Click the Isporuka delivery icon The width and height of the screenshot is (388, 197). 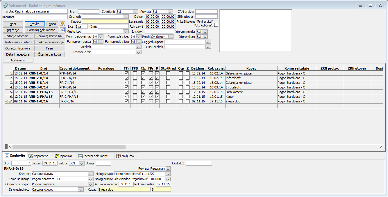(x=57, y=156)
